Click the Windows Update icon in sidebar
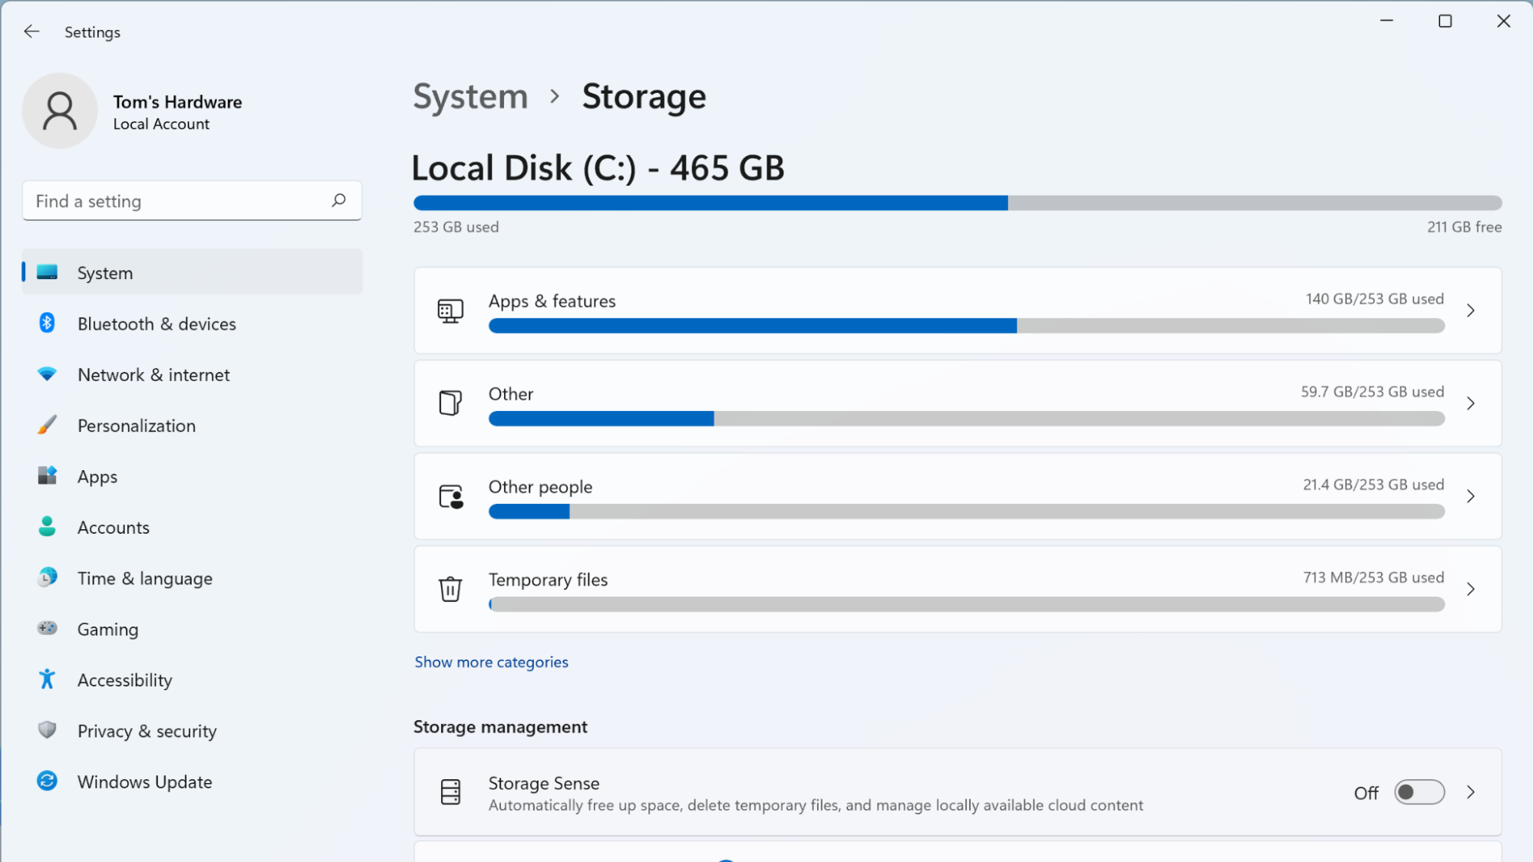 (x=46, y=781)
